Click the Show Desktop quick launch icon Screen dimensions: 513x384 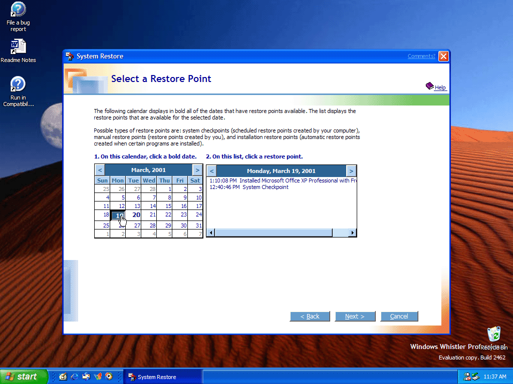(63, 376)
